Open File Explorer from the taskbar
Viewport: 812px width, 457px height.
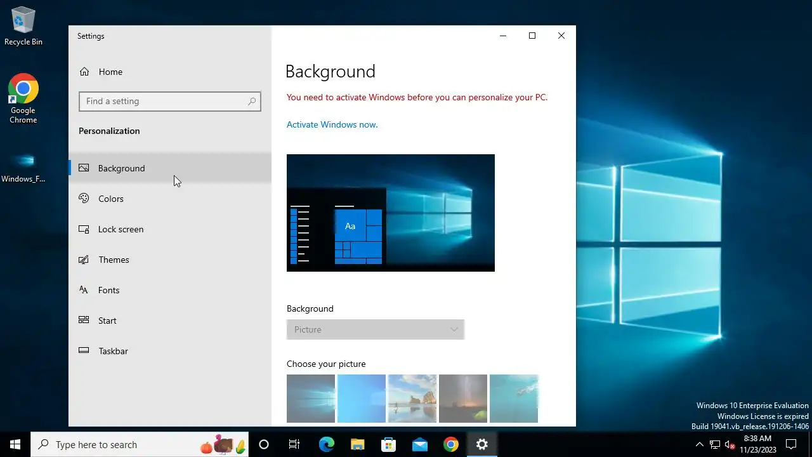point(357,444)
